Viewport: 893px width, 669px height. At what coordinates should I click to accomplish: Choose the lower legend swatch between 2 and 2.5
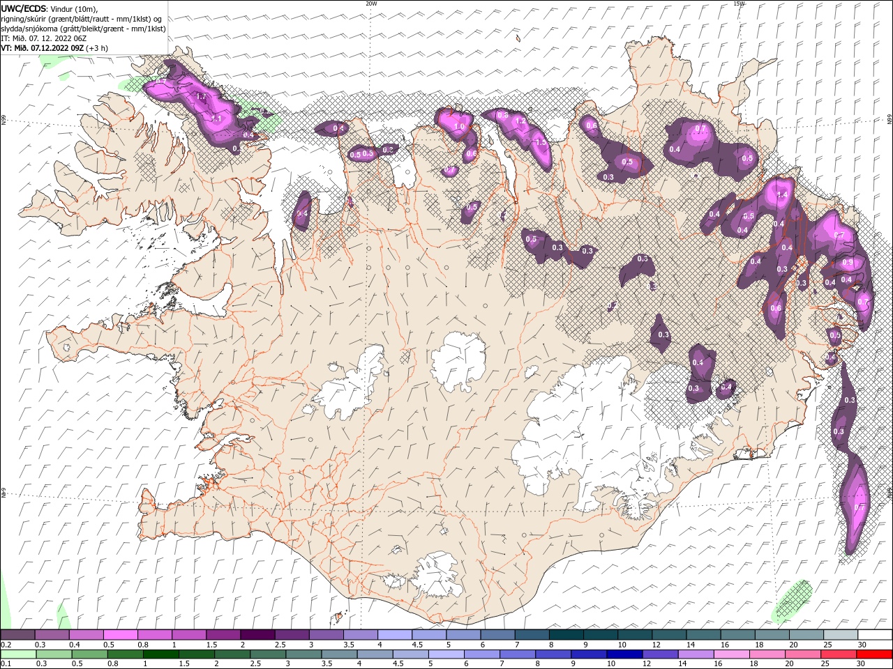(x=232, y=654)
